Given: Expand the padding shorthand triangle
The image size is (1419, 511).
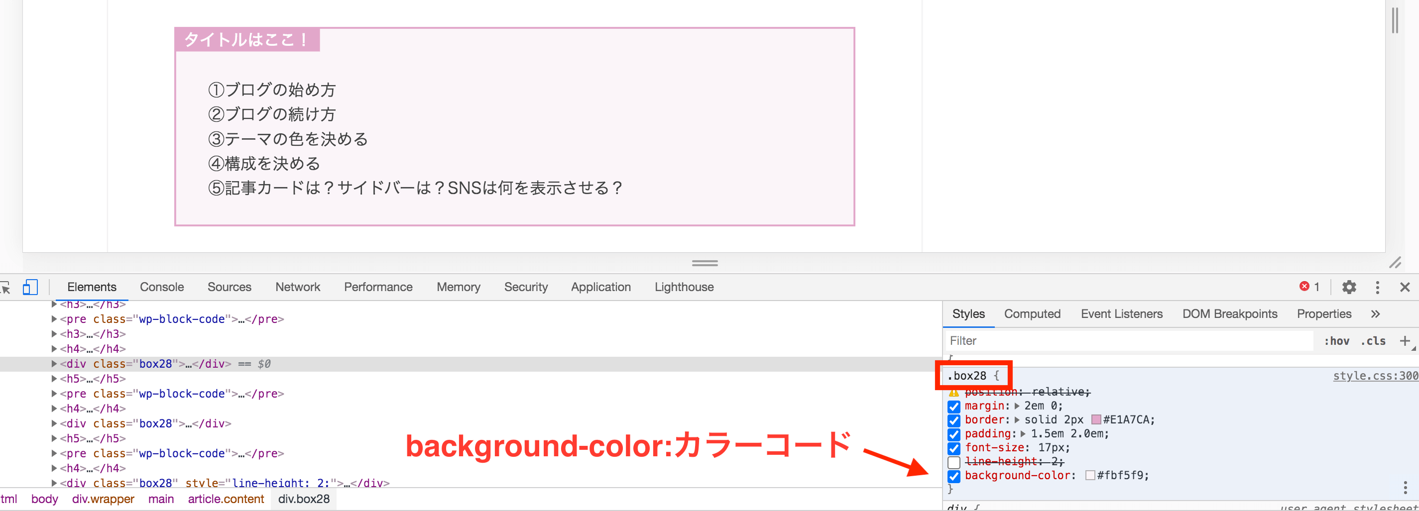Looking at the screenshot, I should point(1023,434).
